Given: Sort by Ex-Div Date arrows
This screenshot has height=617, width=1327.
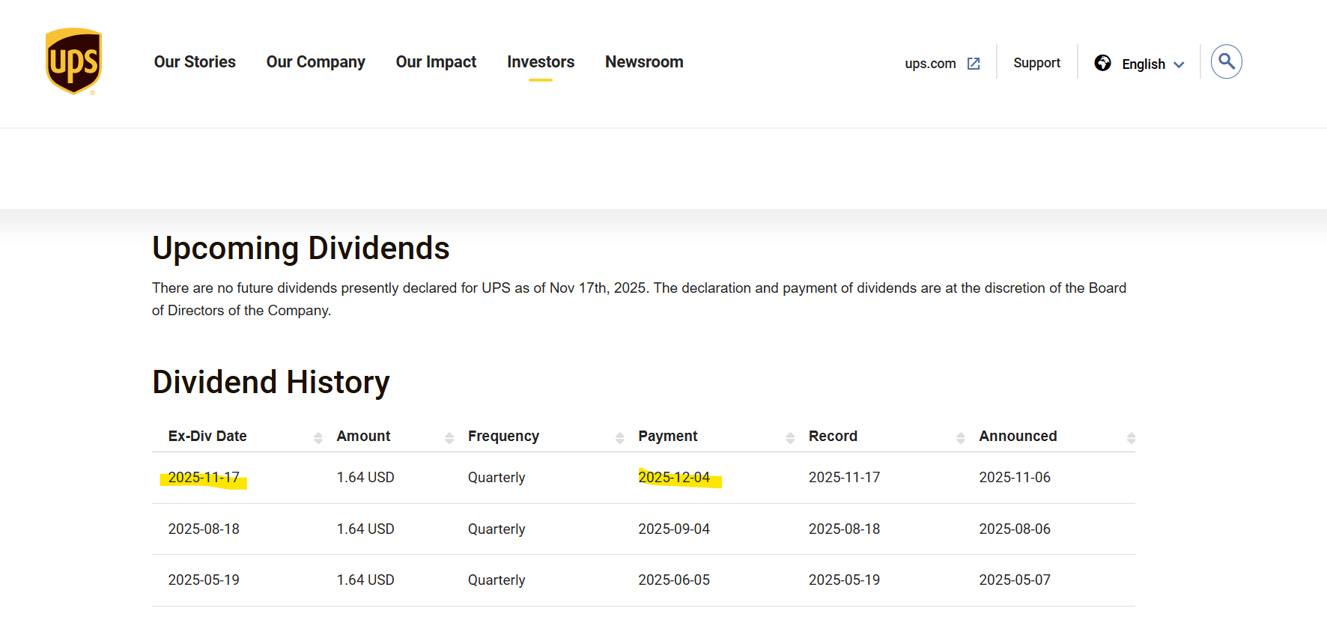Looking at the screenshot, I should [x=318, y=438].
